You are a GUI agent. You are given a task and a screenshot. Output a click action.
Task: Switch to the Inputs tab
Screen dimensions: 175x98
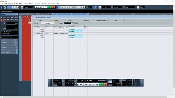(x=40, y=20)
